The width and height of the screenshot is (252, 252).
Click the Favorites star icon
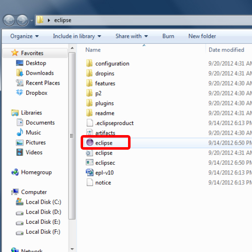(15, 53)
